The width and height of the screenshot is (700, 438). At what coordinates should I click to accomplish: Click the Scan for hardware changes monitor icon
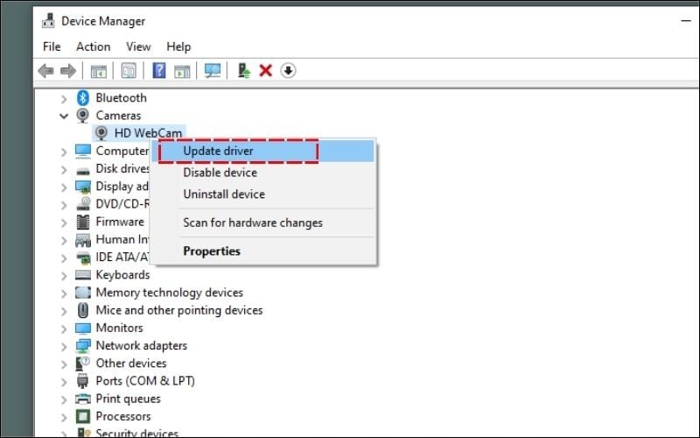(x=212, y=71)
